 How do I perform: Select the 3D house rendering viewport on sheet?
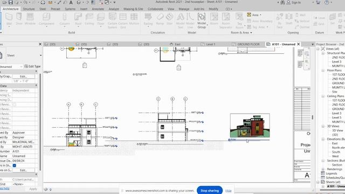(250, 126)
